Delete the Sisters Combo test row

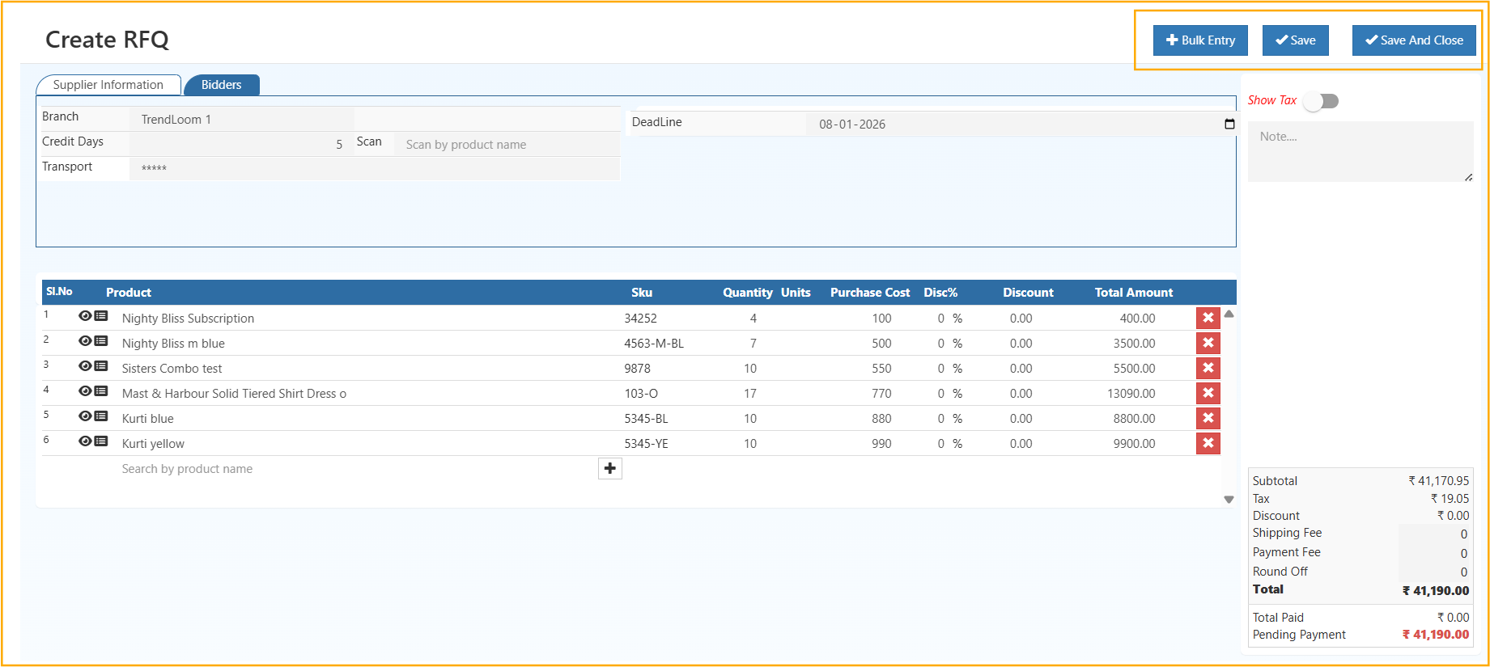point(1208,368)
